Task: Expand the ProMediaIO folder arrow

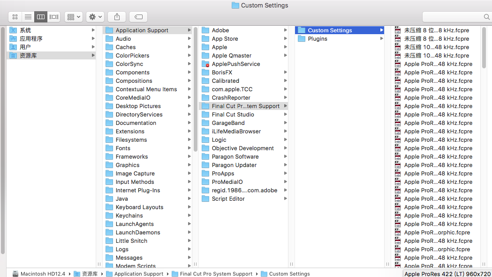Action: click(x=286, y=182)
